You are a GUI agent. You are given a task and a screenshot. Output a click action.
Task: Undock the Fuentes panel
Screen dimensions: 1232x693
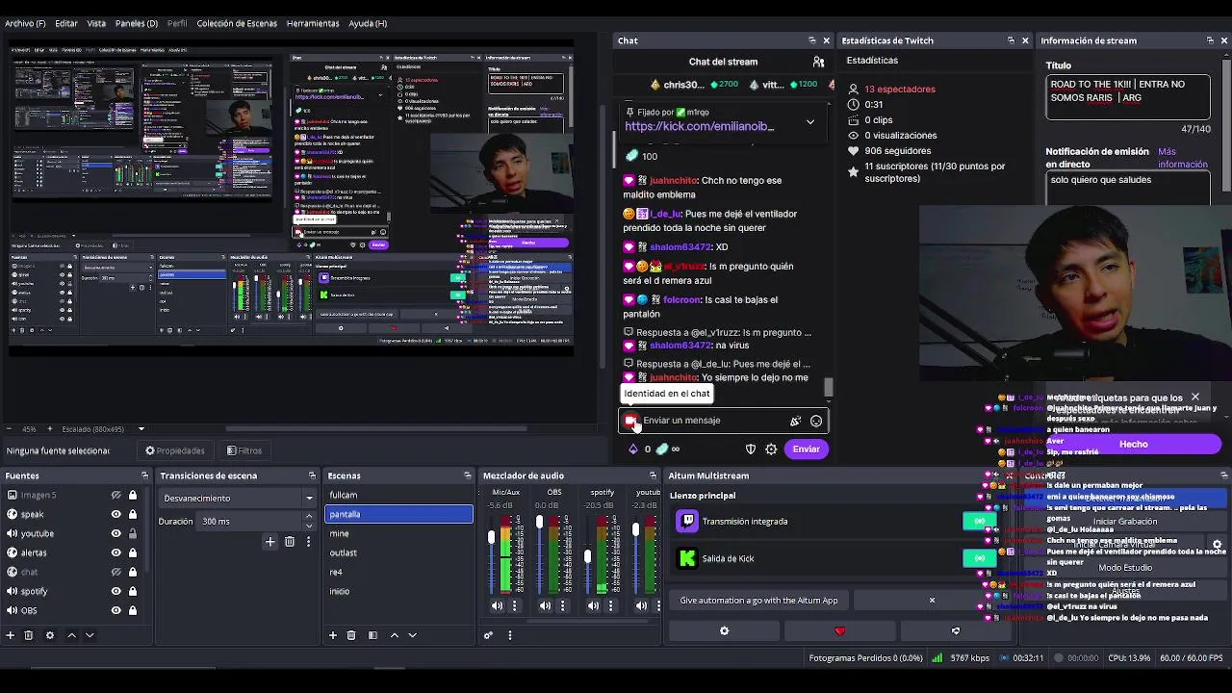144,475
